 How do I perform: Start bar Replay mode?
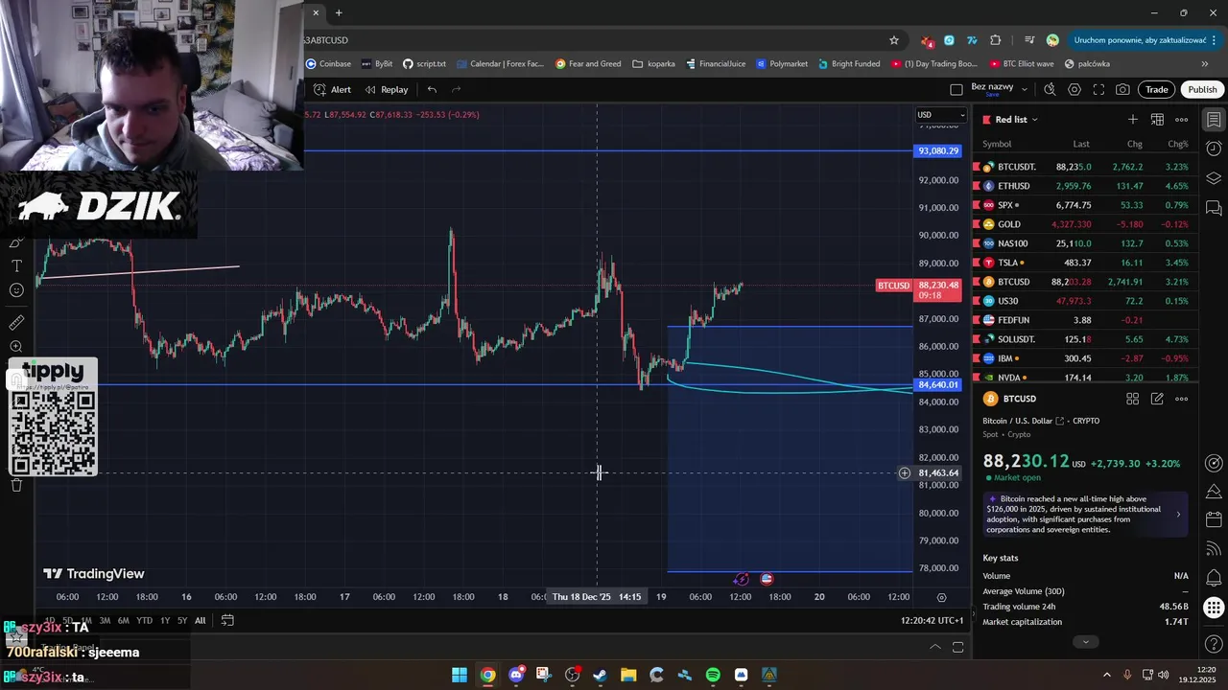386,89
